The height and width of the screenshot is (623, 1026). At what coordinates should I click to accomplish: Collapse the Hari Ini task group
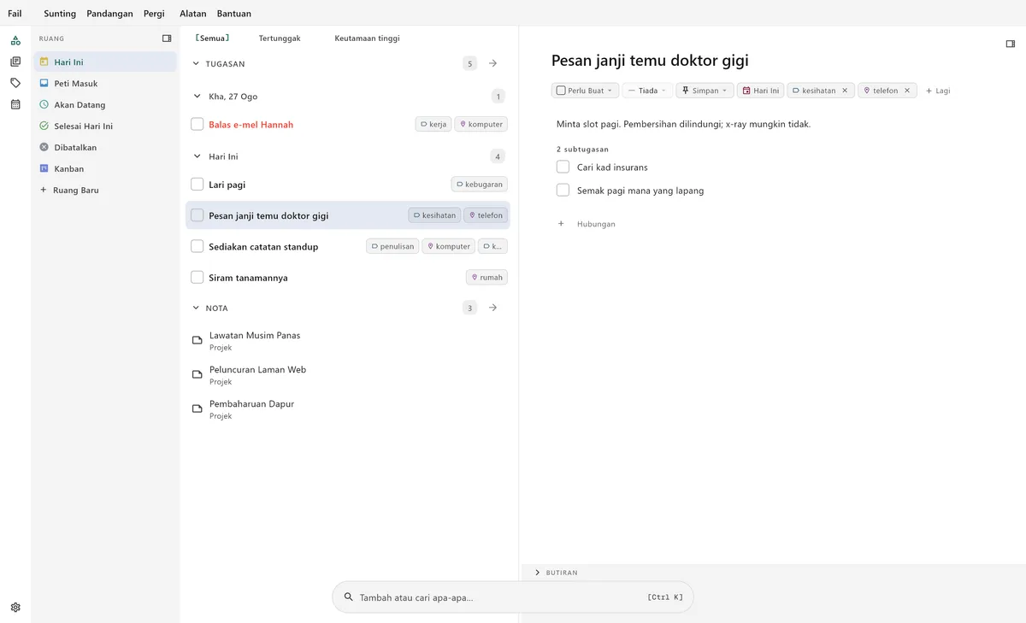coord(198,156)
